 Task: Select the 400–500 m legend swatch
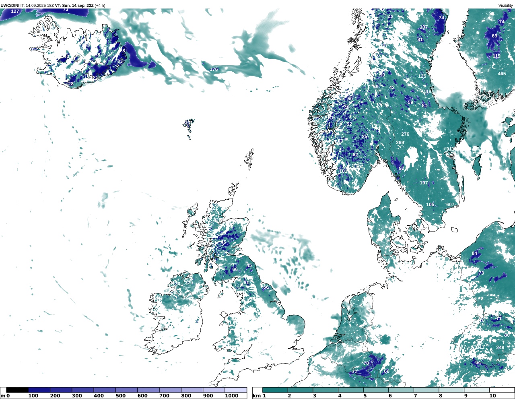coord(104,390)
